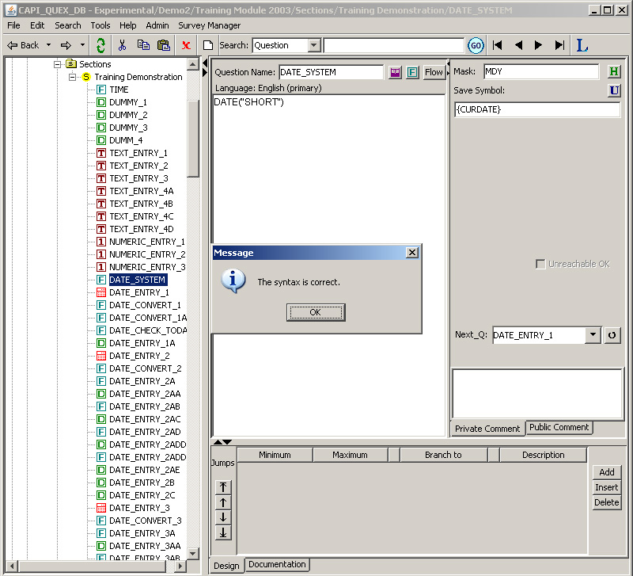Toggle the Unreachable OK checkbox
633x576 pixels.
pyautogui.click(x=540, y=264)
